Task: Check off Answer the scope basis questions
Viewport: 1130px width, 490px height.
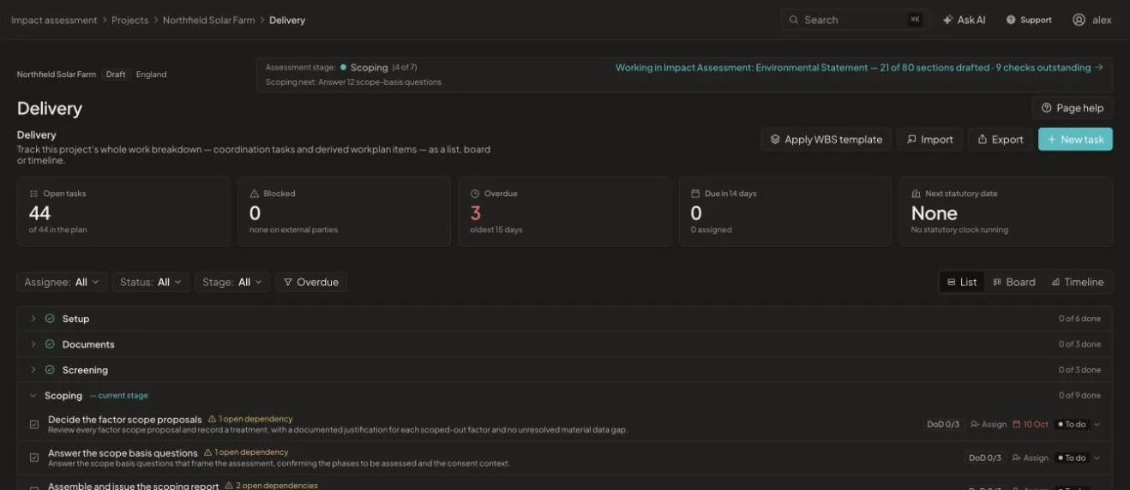Action: (34, 457)
